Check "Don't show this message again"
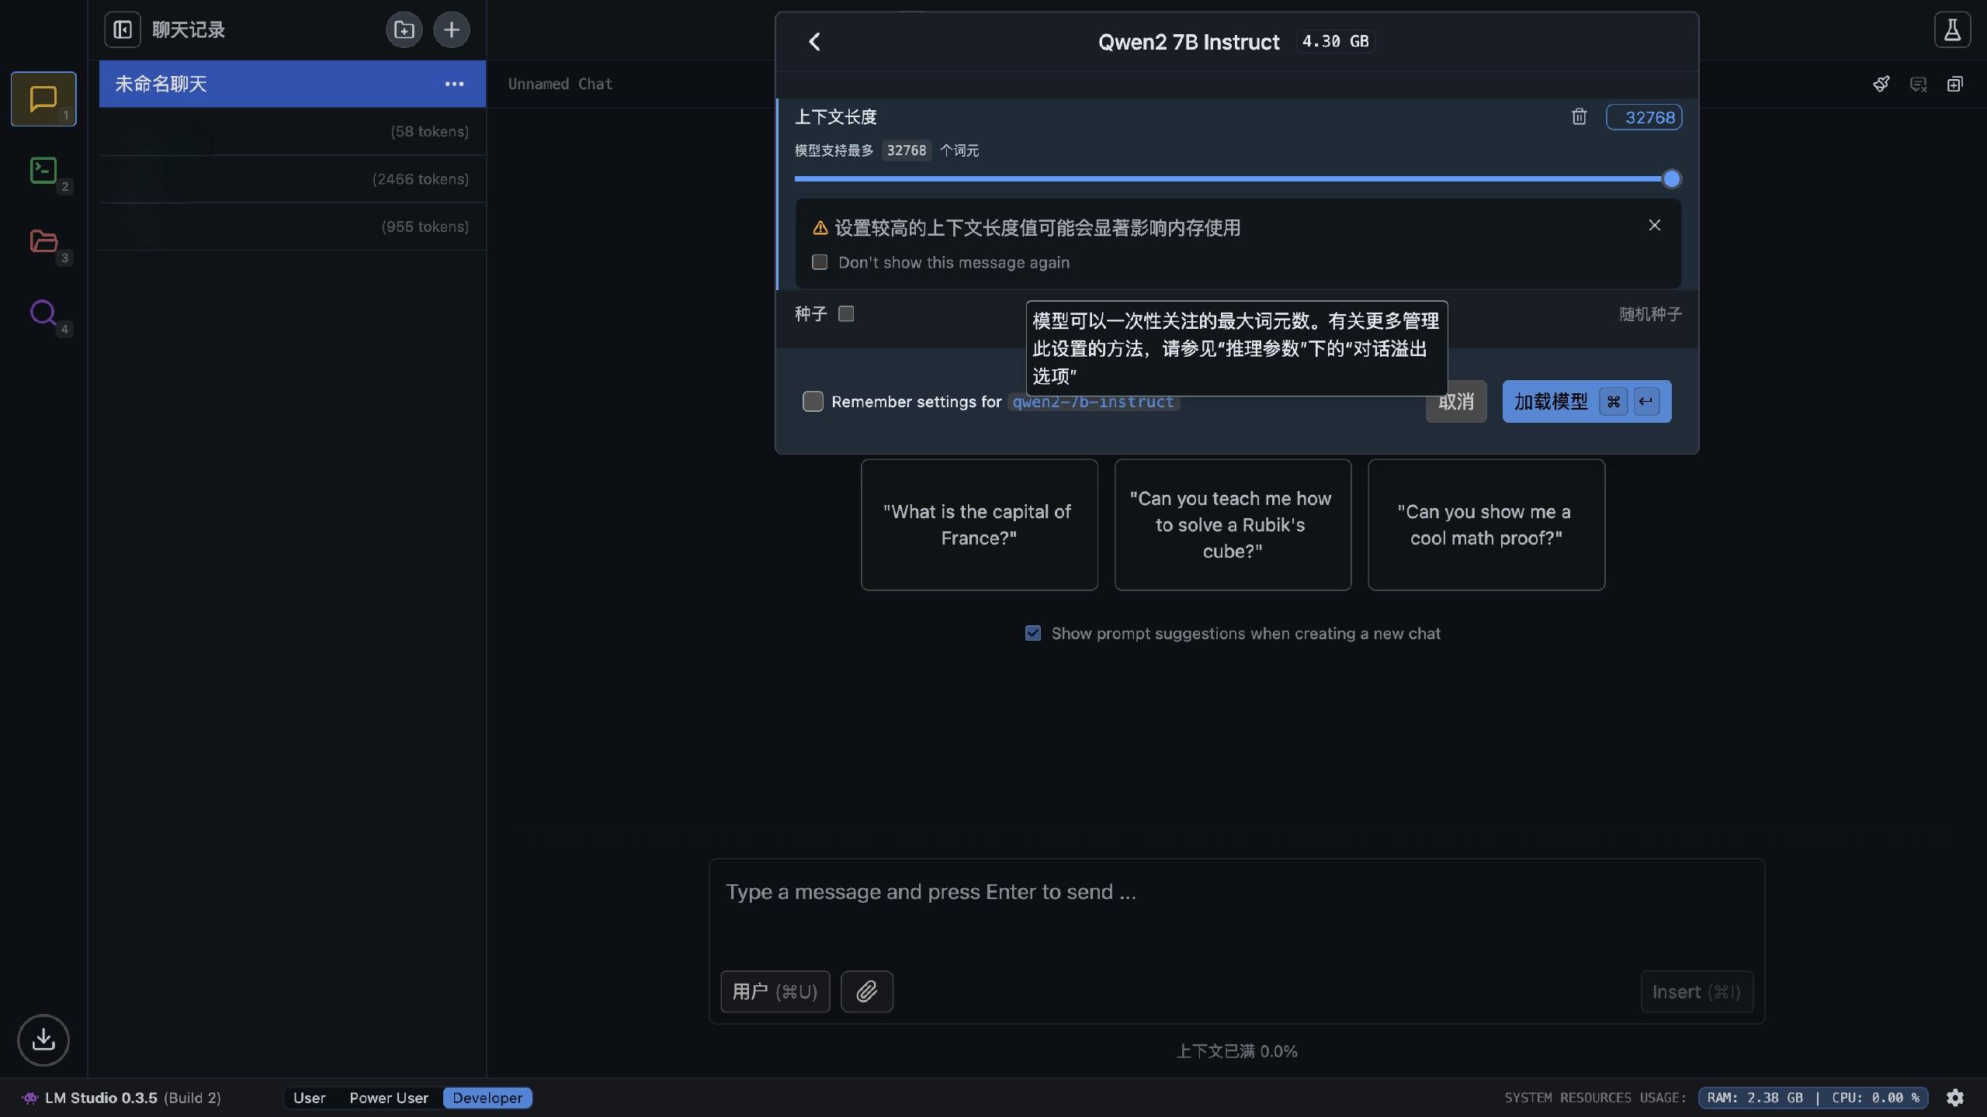The image size is (1987, 1117). click(x=820, y=262)
